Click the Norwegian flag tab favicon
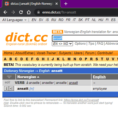 (x=7, y=4)
